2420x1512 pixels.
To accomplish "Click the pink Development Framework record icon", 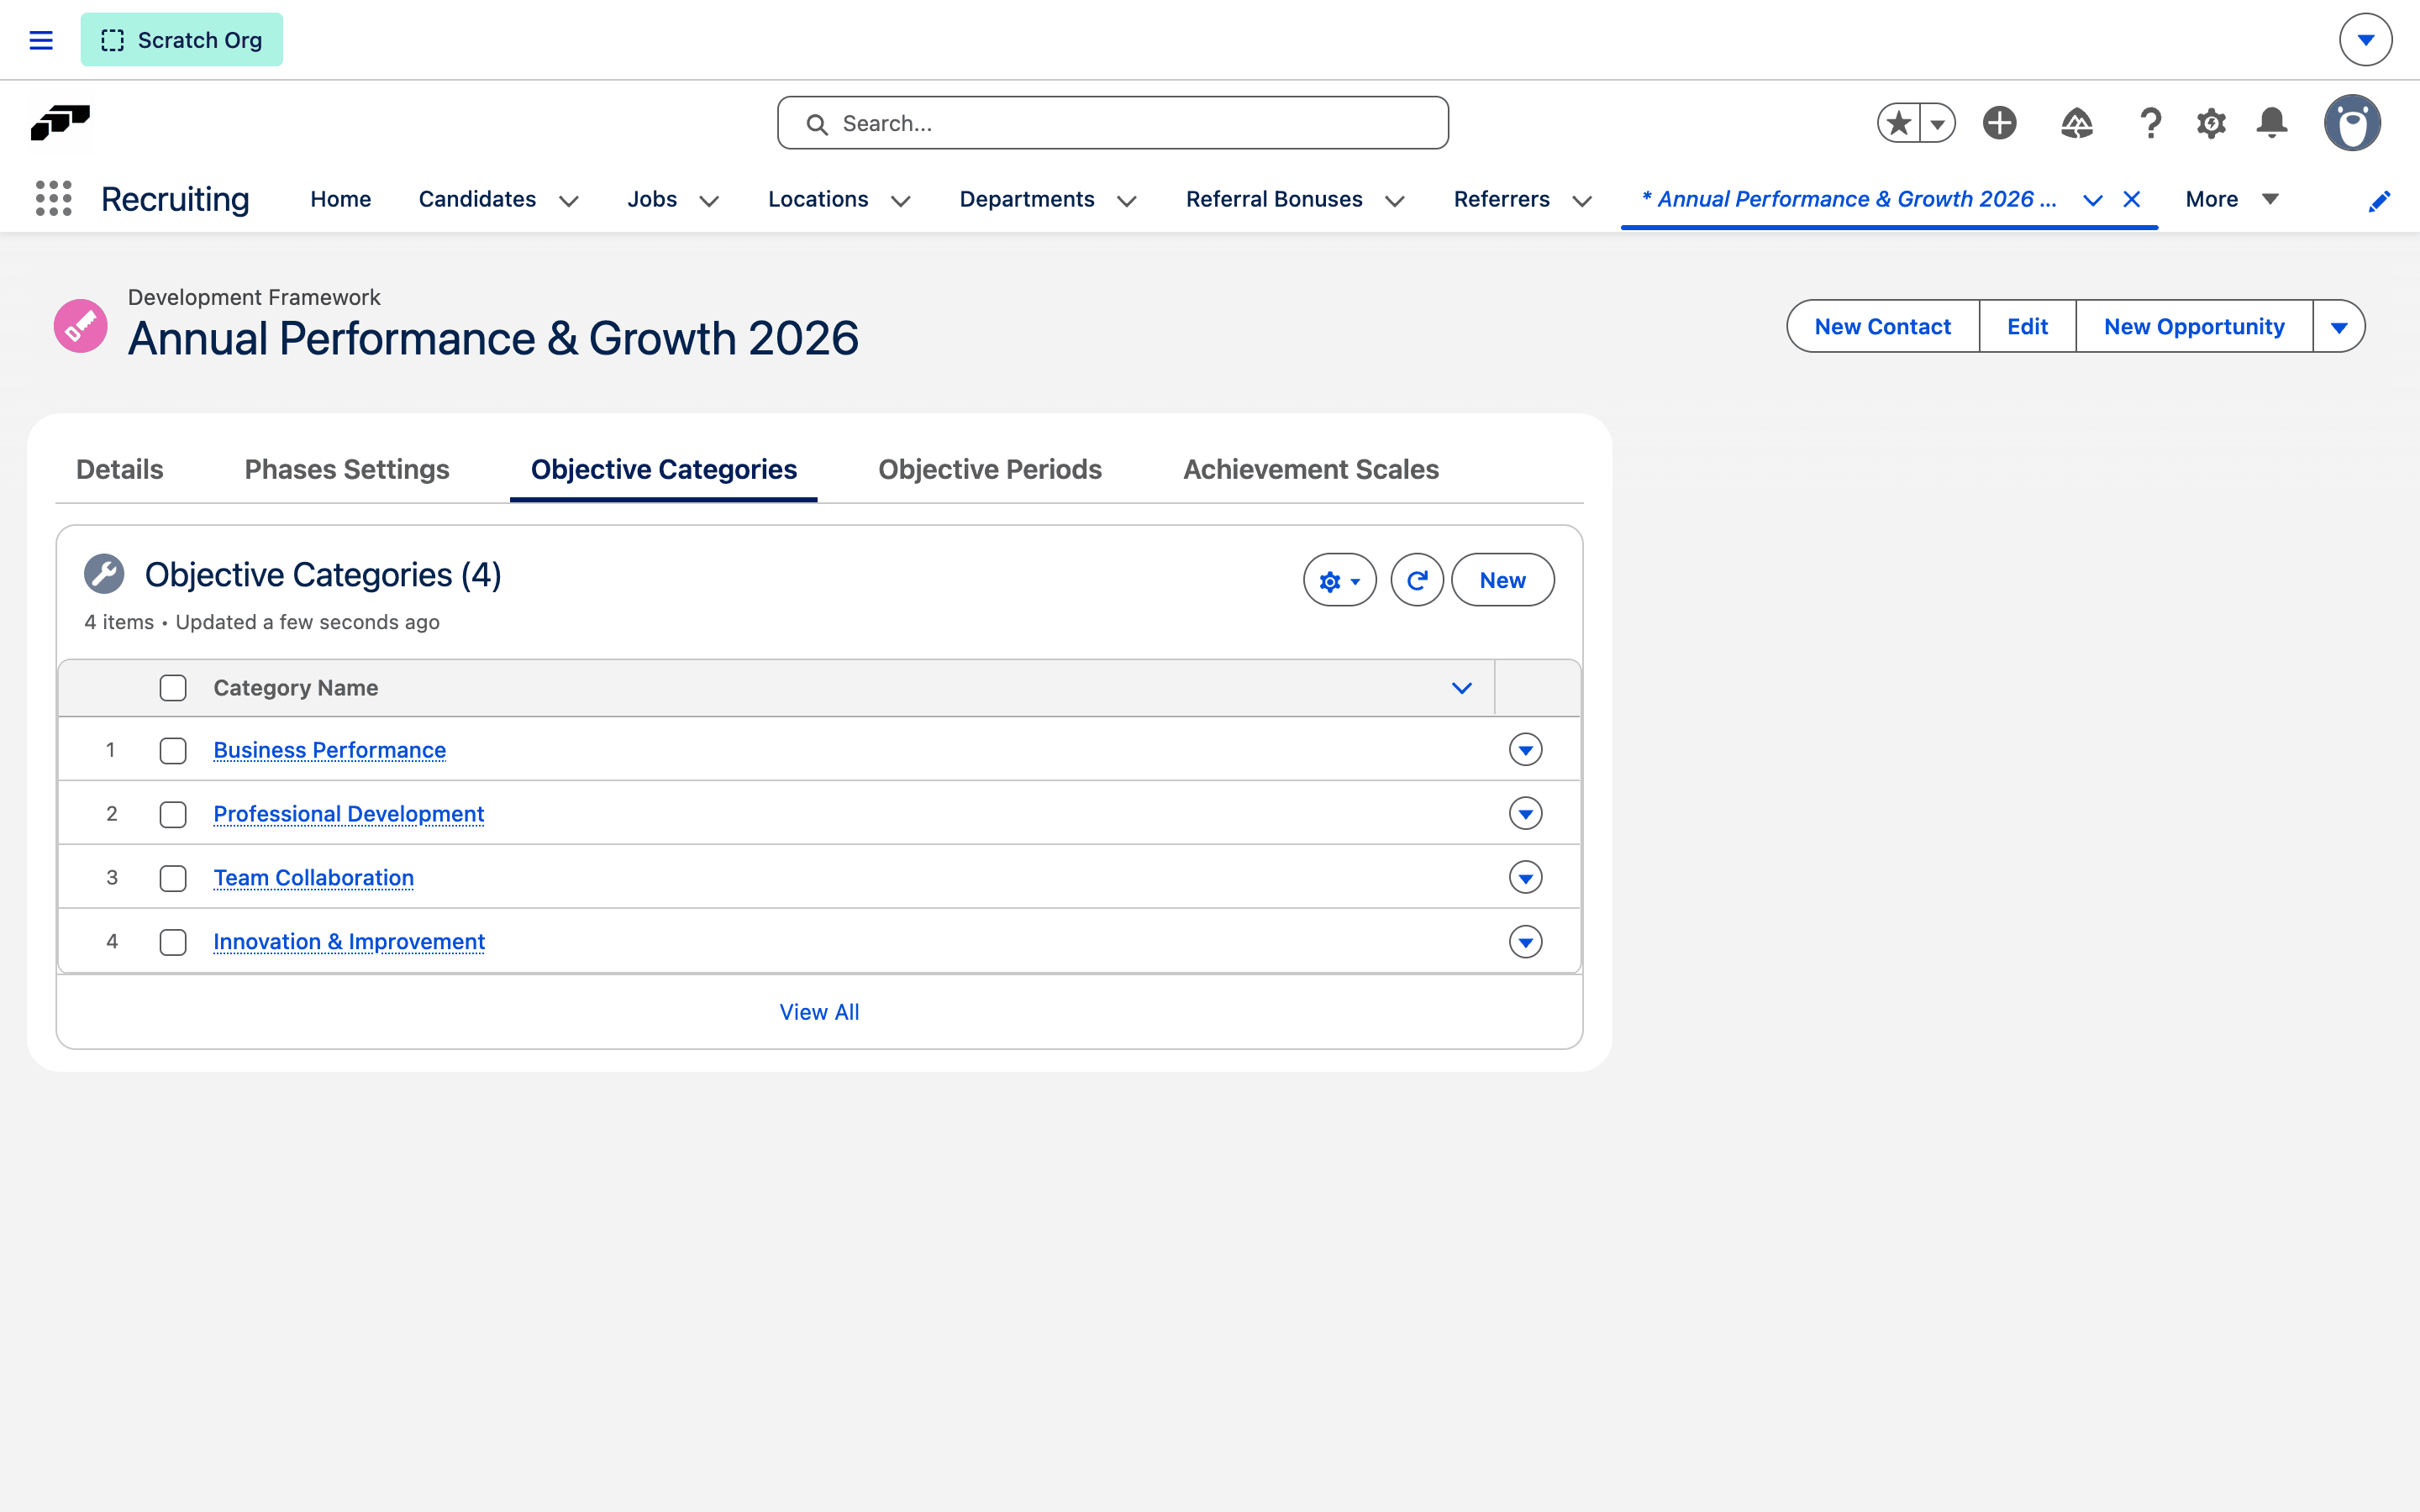I will 80,325.
